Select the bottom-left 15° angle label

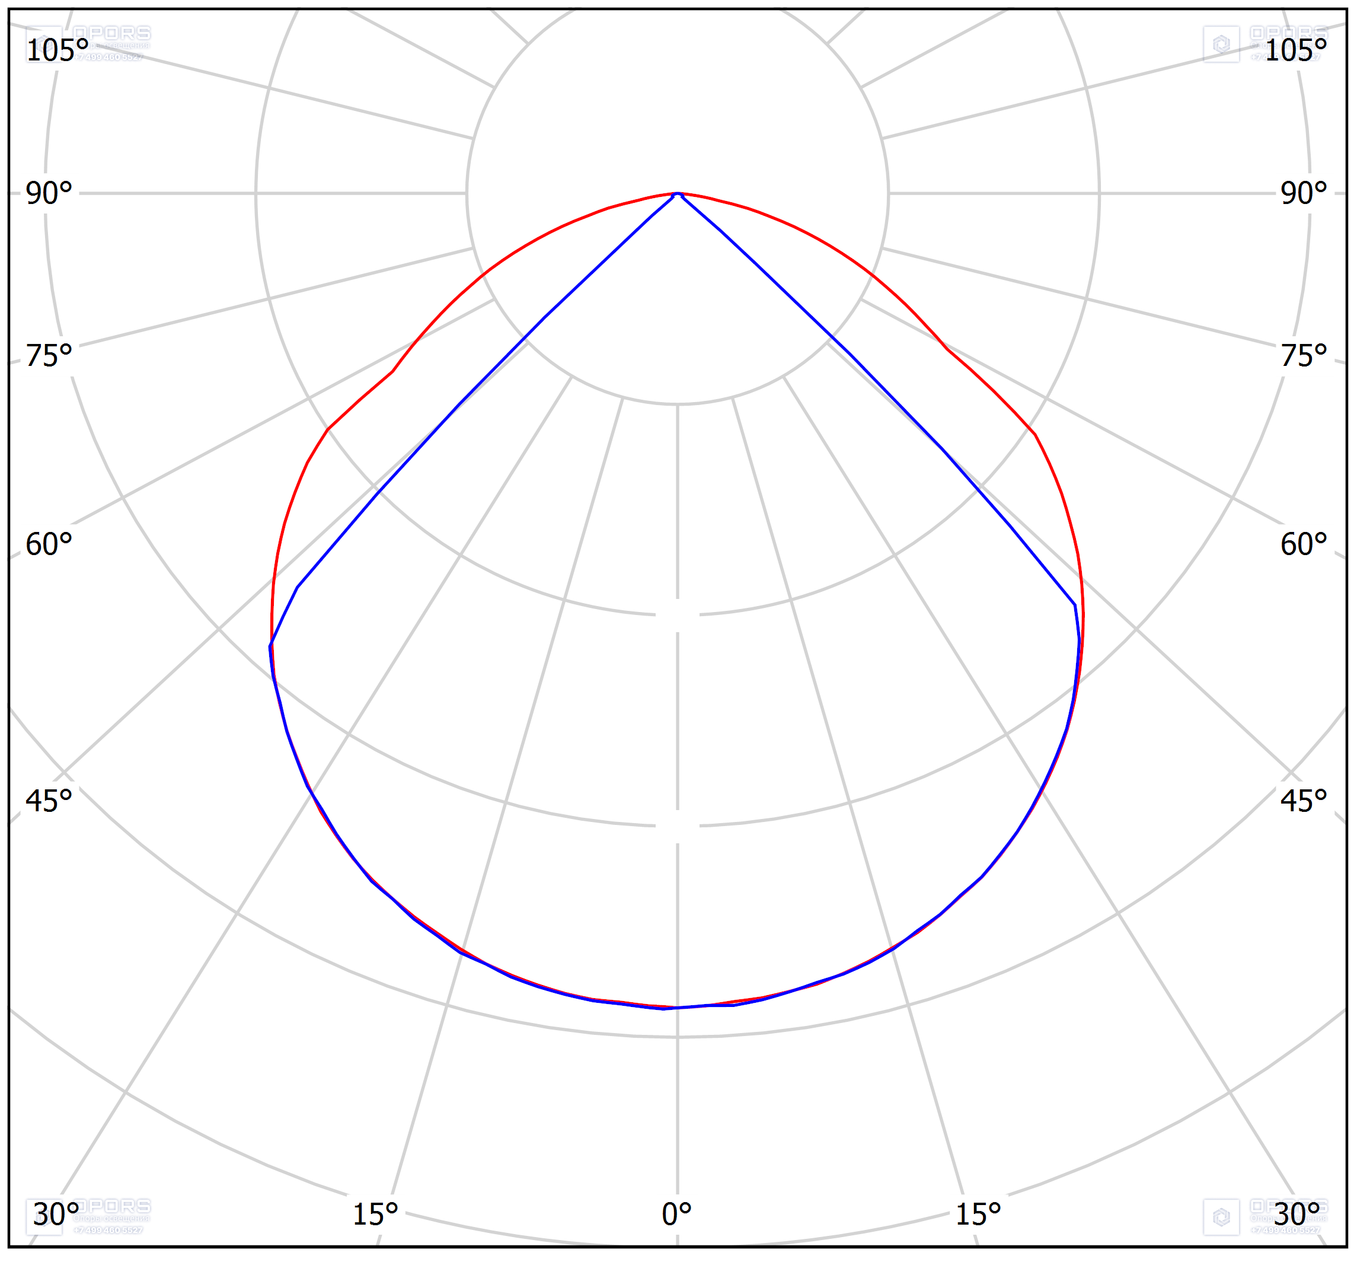pos(375,1215)
